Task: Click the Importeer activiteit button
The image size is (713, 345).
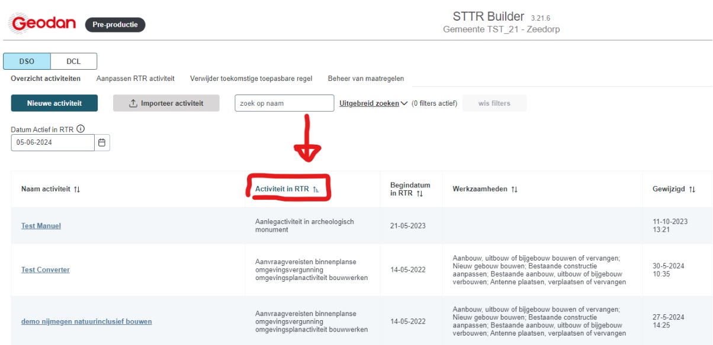Action: tap(166, 103)
